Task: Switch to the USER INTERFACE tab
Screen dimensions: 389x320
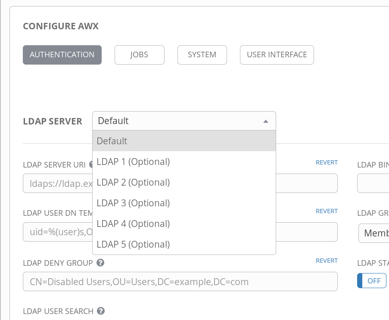Action: pyautogui.click(x=277, y=55)
